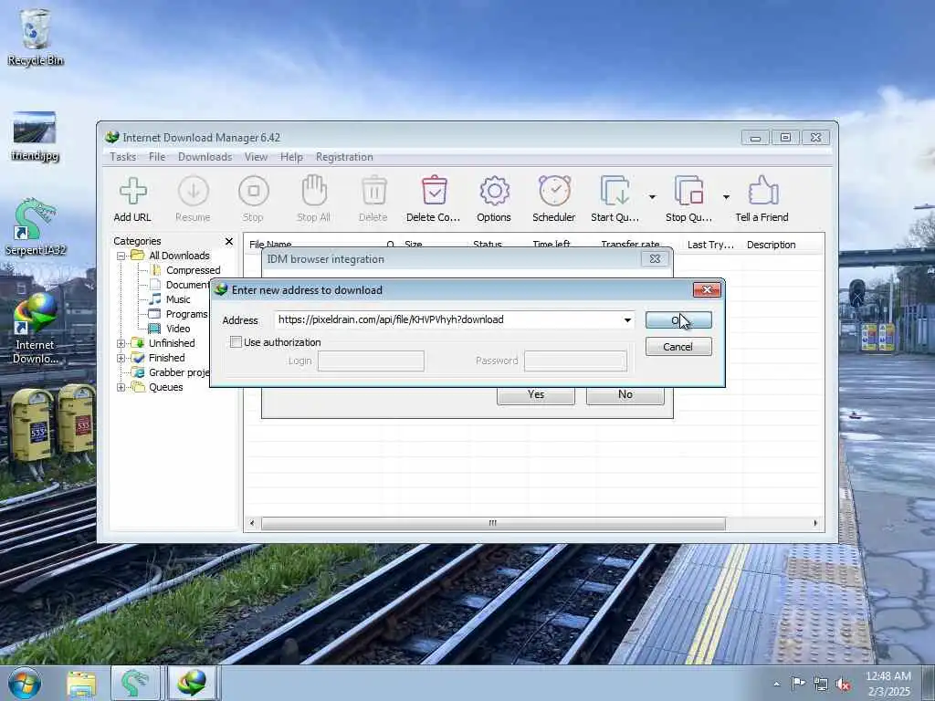Click the Stop Queue toolbar icon
Viewport: 935px width, 701px height.
click(688, 192)
